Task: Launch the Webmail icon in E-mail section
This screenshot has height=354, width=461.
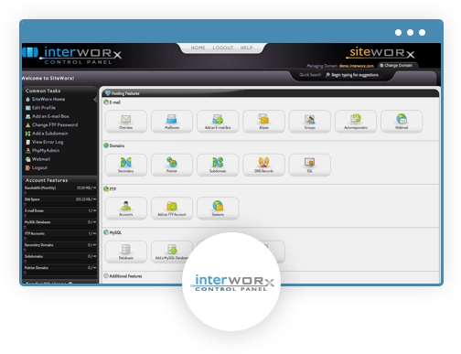Action: click(402, 122)
